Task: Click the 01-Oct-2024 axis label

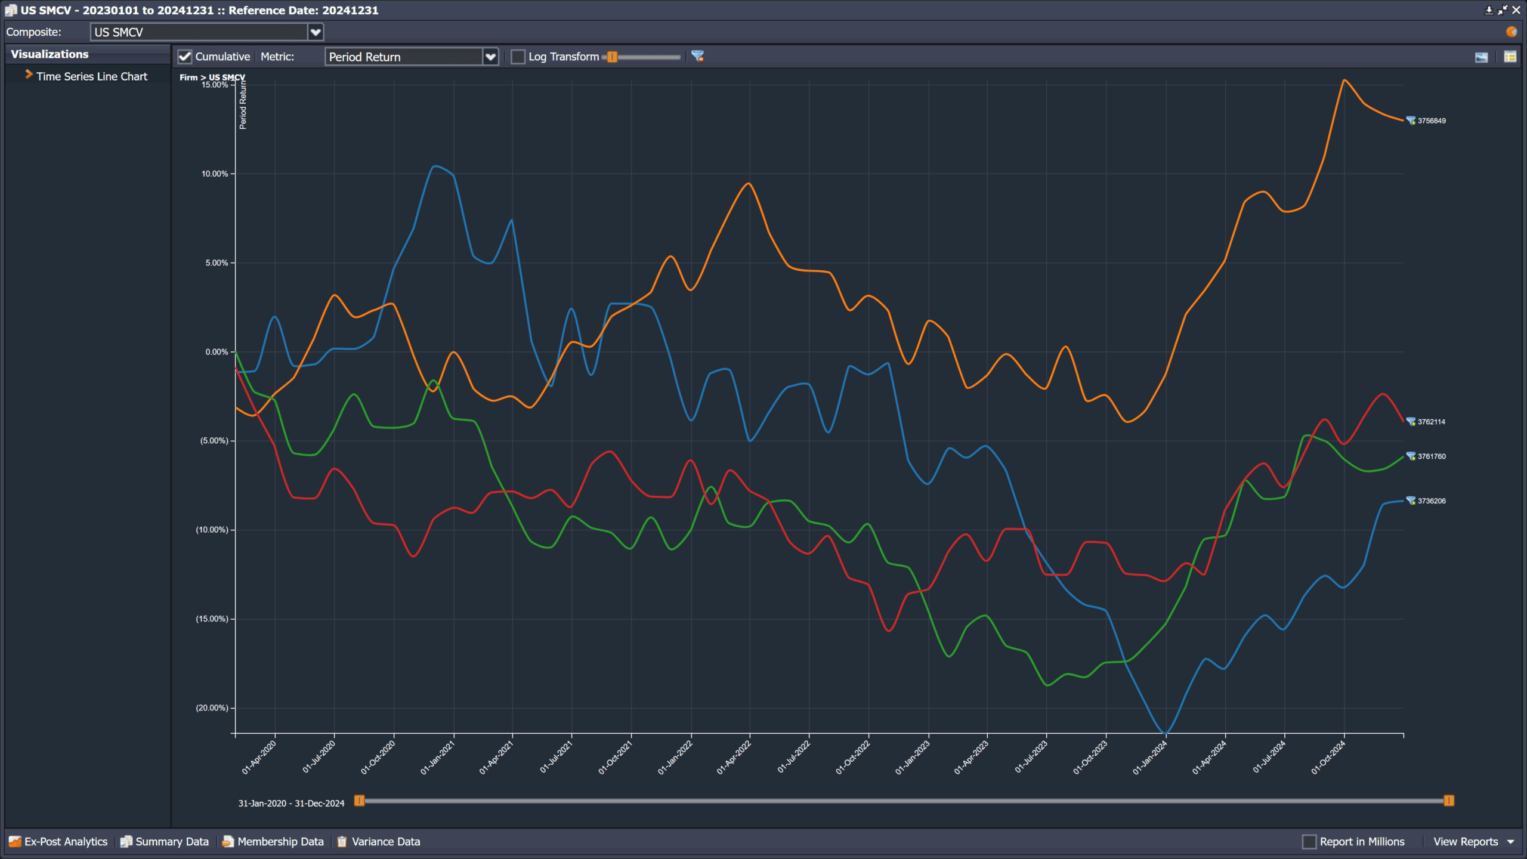Action: (x=1328, y=758)
